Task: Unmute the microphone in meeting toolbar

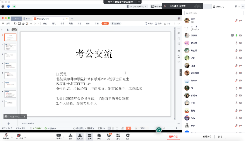Action: 6,136
